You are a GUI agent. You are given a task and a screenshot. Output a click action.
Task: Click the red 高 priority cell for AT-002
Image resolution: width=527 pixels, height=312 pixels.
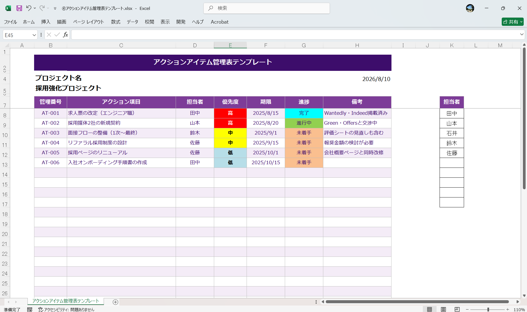coord(230,123)
